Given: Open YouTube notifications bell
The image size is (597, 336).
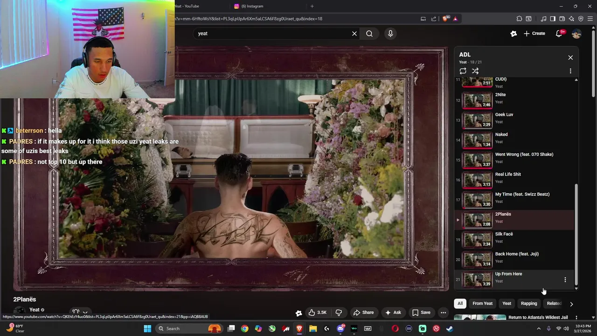Looking at the screenshot, I should [x=559, y=34].
